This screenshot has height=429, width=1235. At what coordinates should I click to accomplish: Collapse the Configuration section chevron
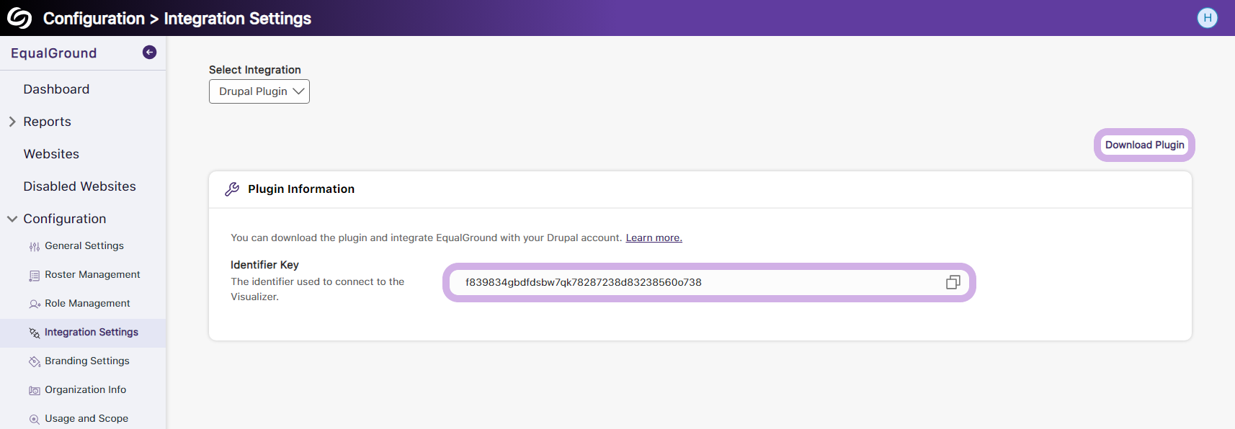tap(12, 219)
